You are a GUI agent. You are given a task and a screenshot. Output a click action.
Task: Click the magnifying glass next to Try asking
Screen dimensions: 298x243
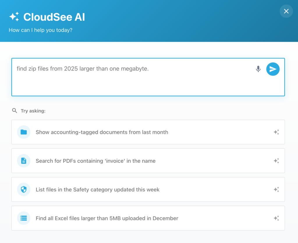[15, 111]
